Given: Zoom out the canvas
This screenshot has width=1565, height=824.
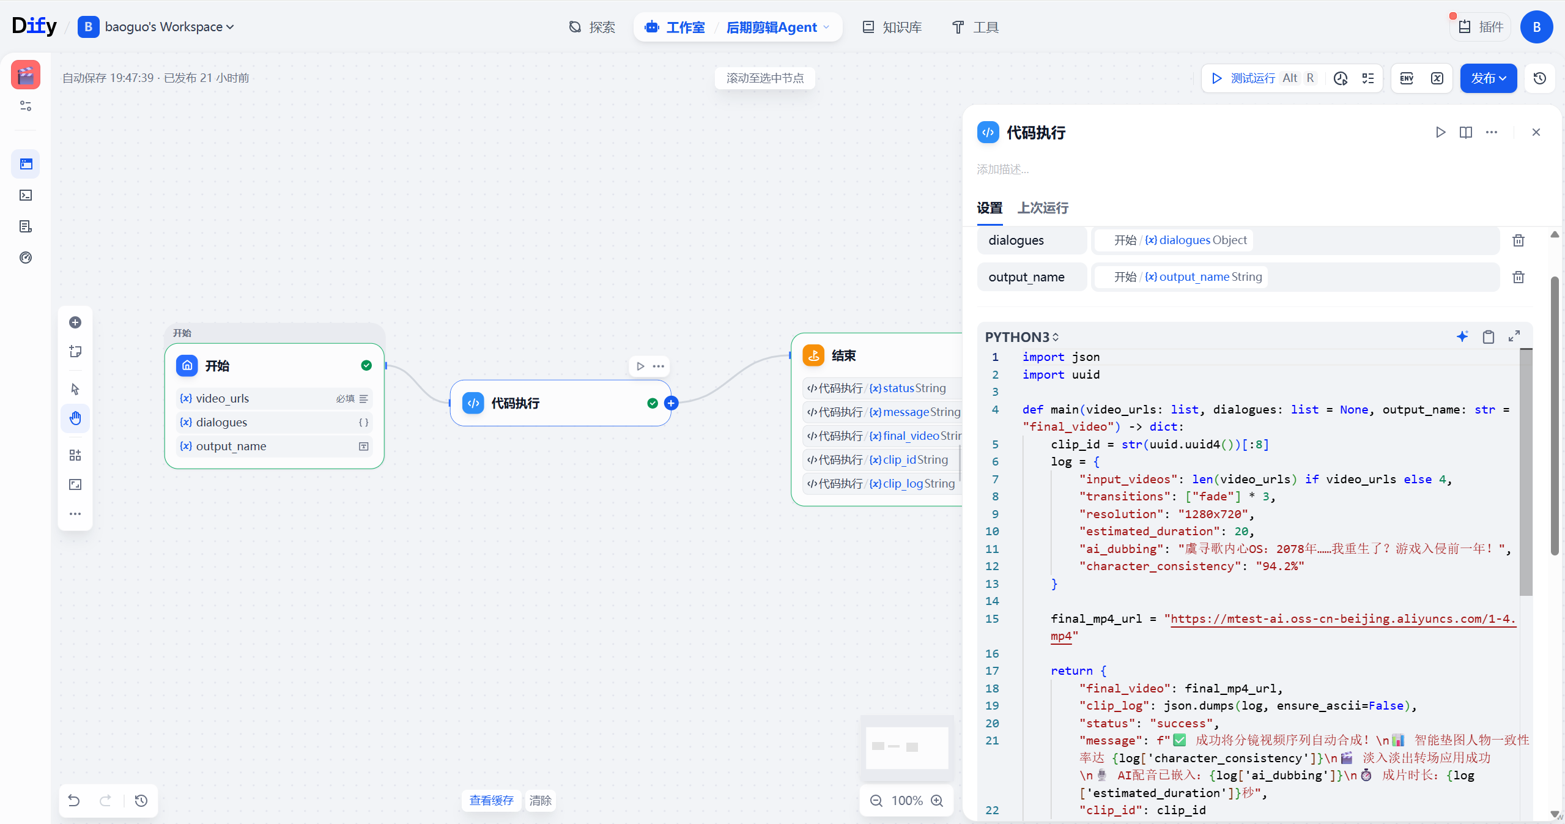Looking at the screenshot, I should coord(876,801).
